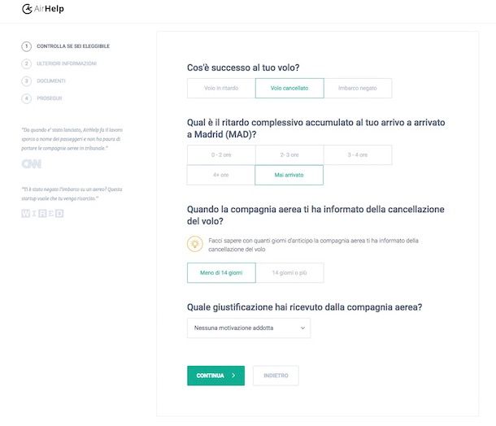496x426 pixels.
Task: Choose the 3 - 4 ore delay
Action: click(x=358, y=155)
